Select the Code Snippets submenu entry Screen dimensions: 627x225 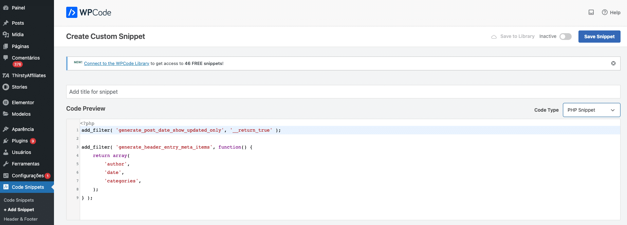tap(19, 200)
